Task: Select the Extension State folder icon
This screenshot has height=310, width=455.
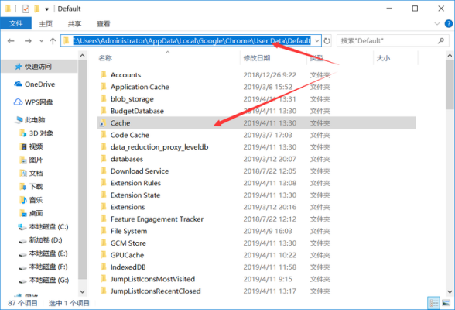Action: pyautogui.click(x=104, y=195)
